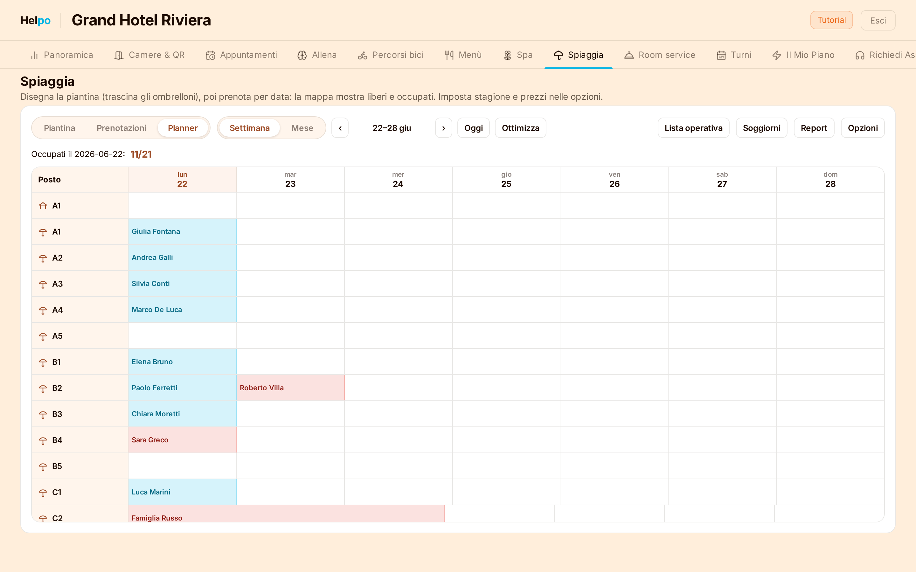Click the 22–28 giu date range label
The width and height of the screenshot is (916, 572).
(392, 128)
